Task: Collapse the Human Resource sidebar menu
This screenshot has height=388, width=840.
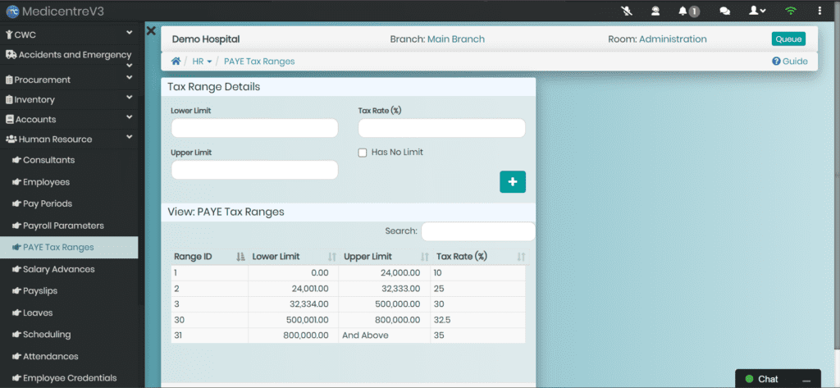Action: [69, 139]
